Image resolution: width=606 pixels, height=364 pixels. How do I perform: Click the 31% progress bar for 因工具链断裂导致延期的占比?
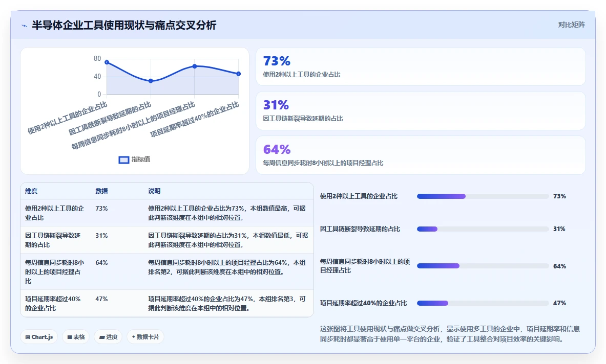(483, 229)
